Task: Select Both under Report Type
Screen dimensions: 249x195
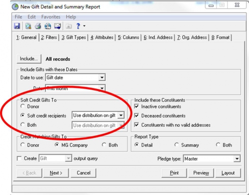Action: point(218,145)
